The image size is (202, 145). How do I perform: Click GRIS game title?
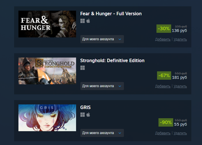[x=85, y=107]
